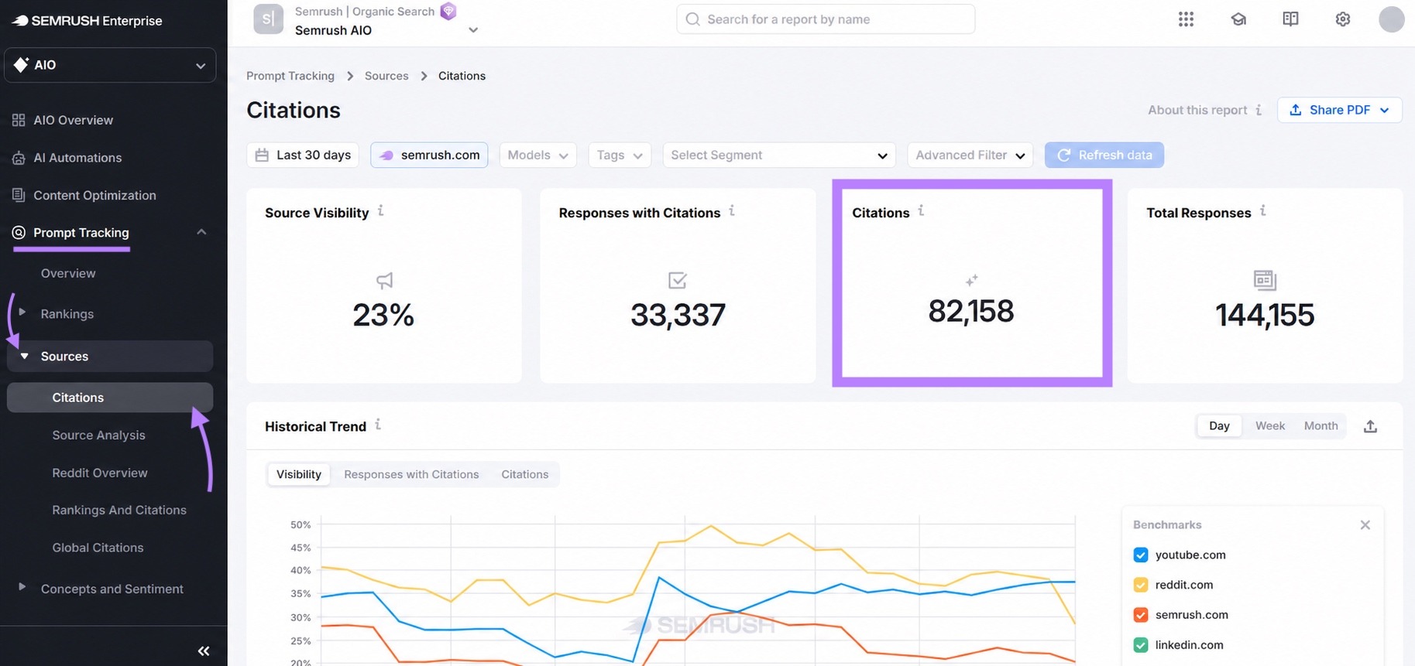Click the Citations 82,158 metric value

(x=971, y=311)
